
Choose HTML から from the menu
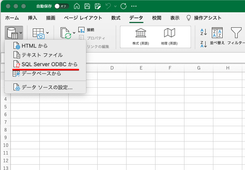(45, 46)
